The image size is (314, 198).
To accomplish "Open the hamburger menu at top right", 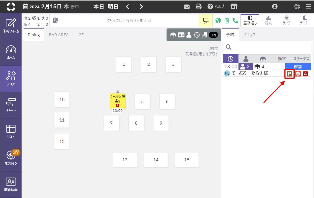I will coord(308,6).
